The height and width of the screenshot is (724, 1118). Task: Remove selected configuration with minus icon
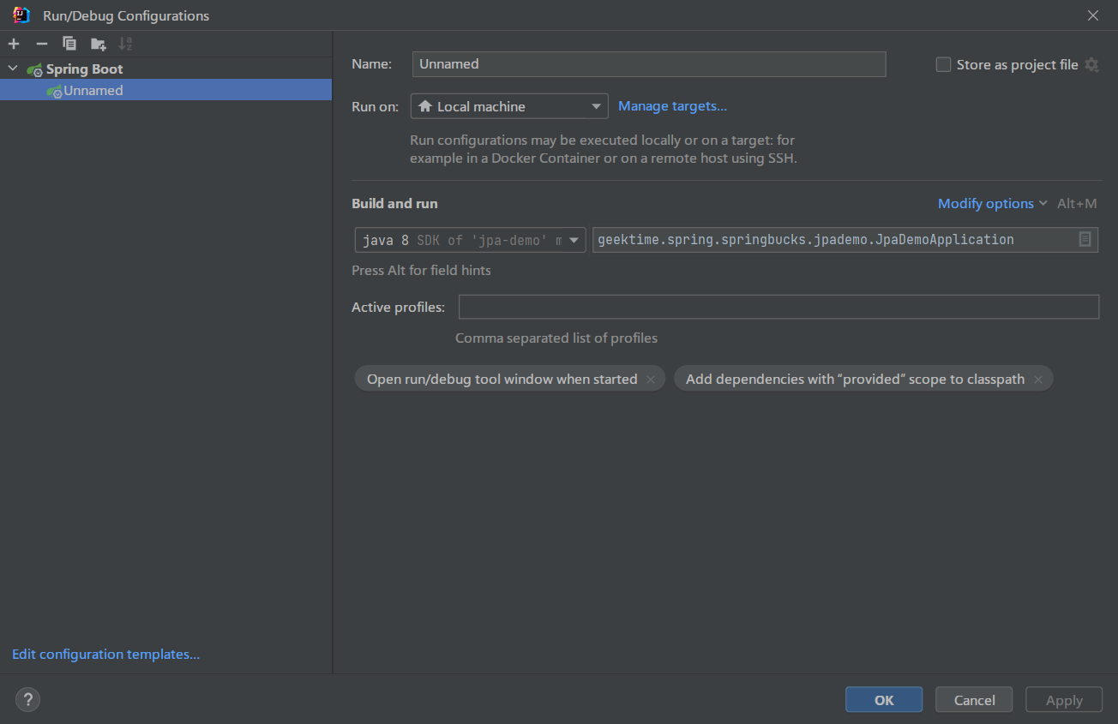pyautogui.click(x=41, y=44)
